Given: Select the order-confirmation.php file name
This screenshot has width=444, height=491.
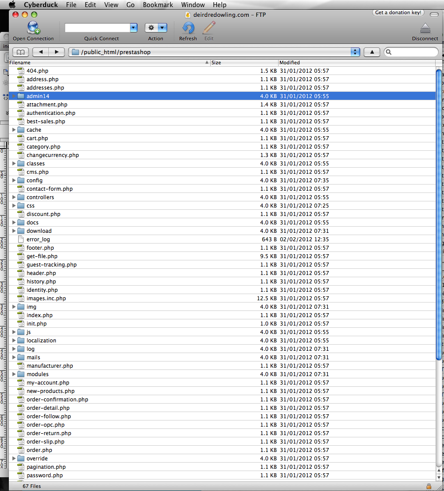Looking at the screenshot, I should (57, 400).
